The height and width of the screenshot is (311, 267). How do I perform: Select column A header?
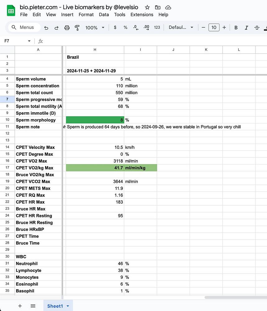pyautogui.click(x=38, y=49)
